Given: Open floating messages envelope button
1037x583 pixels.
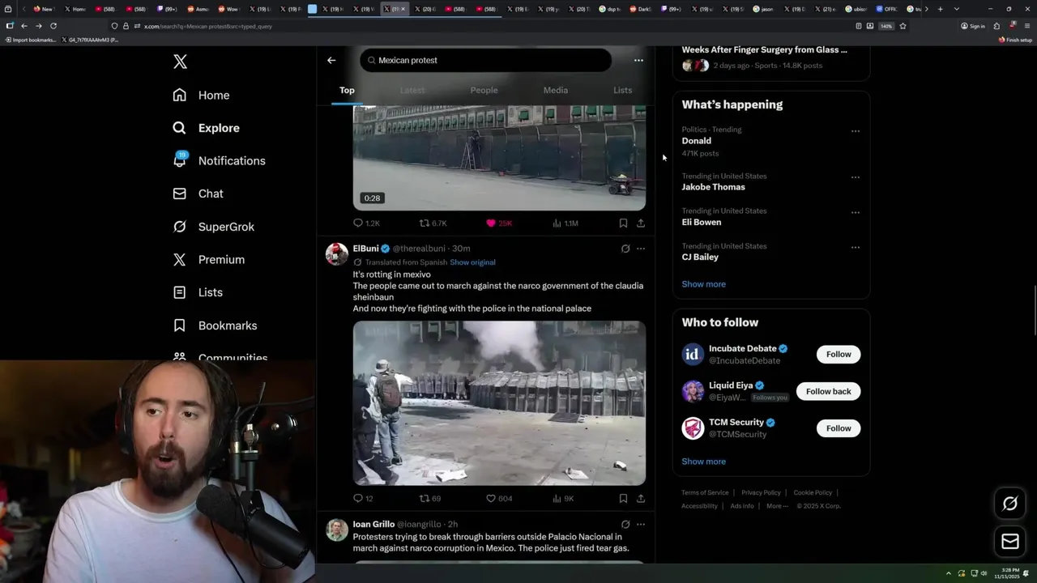Looking at the screenshot, I should (x=1009, y=541).
